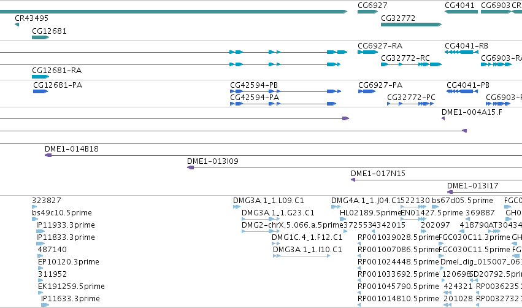The height and width of the screenshot is (308, 522).
Task: Click the DME1-013I09 clone label
Action: click(x=212, y=161)
